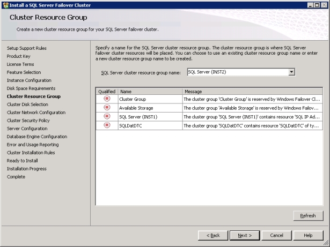Select the Product Key step
The height and width of the screenshot is (247, 330).
click(x=19, y=56)
